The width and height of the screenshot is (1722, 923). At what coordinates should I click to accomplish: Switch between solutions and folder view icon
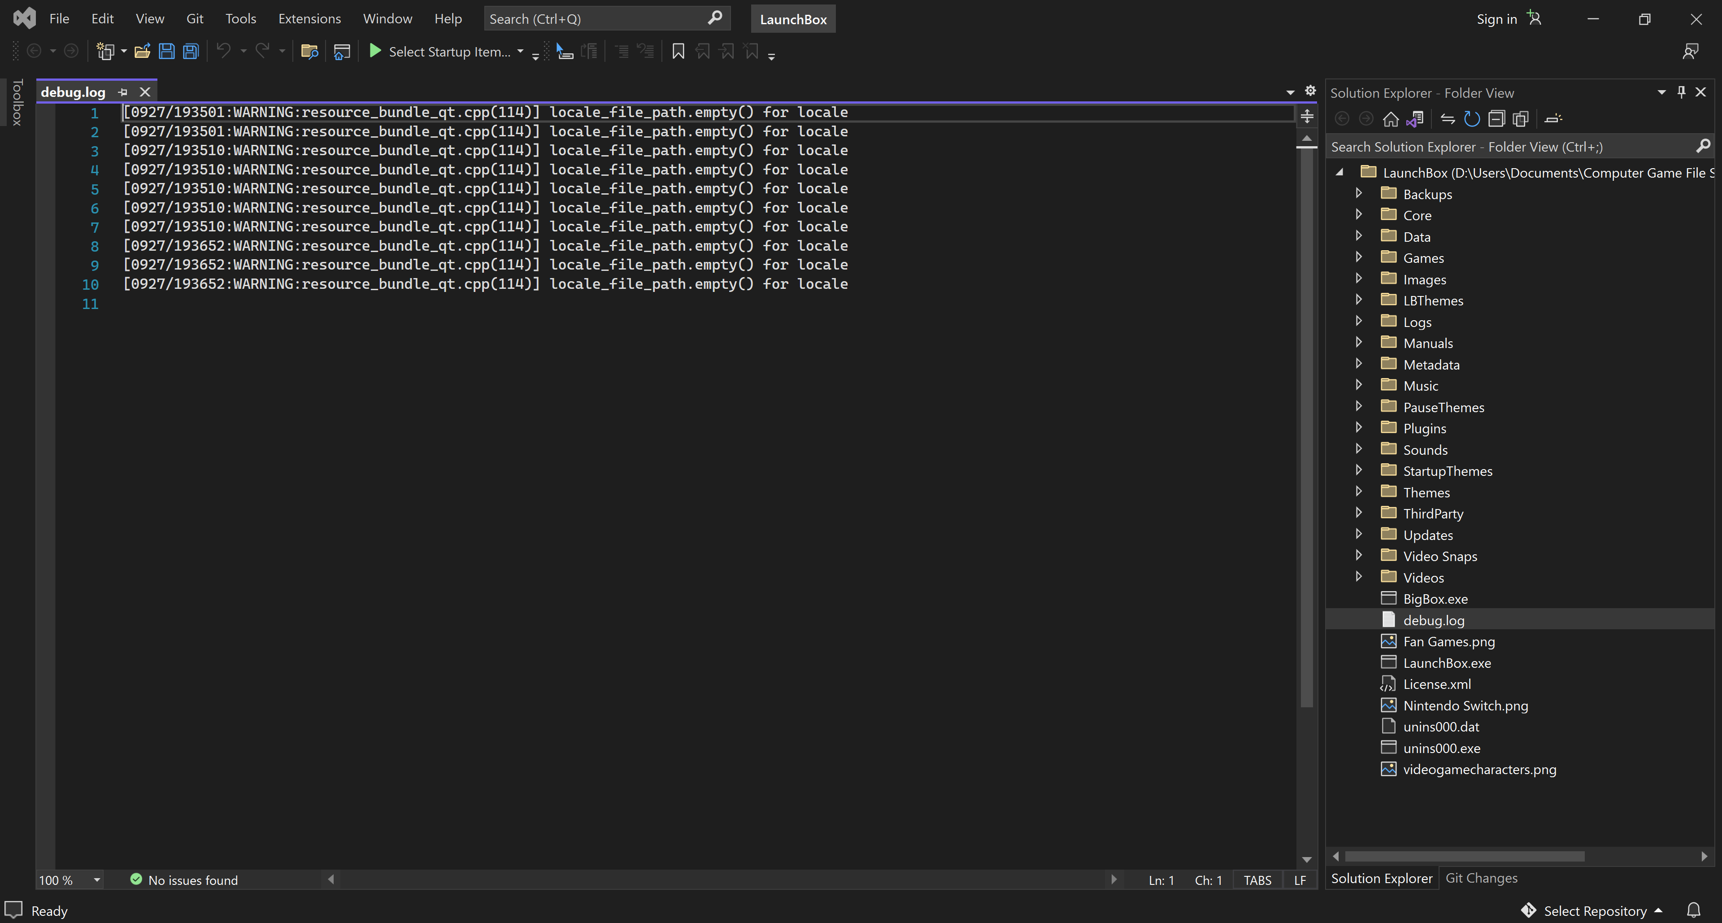(x=1415, y=119)
